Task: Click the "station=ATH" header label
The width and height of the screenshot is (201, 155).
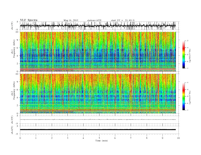Action: point(94,20)
